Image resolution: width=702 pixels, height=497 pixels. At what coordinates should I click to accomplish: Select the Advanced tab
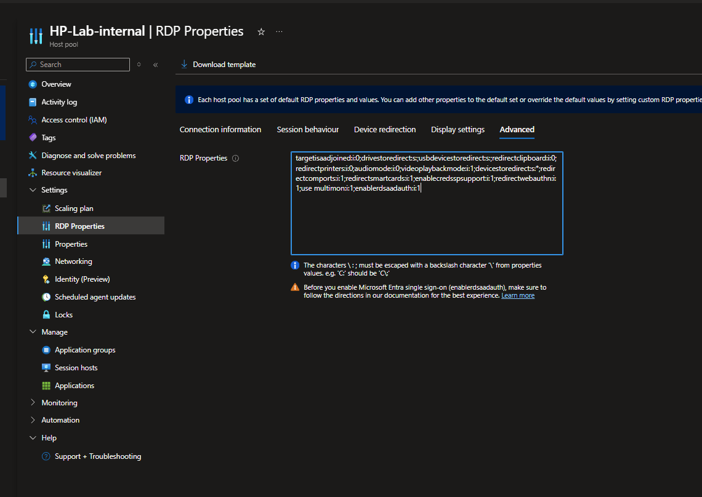(517, 130)
